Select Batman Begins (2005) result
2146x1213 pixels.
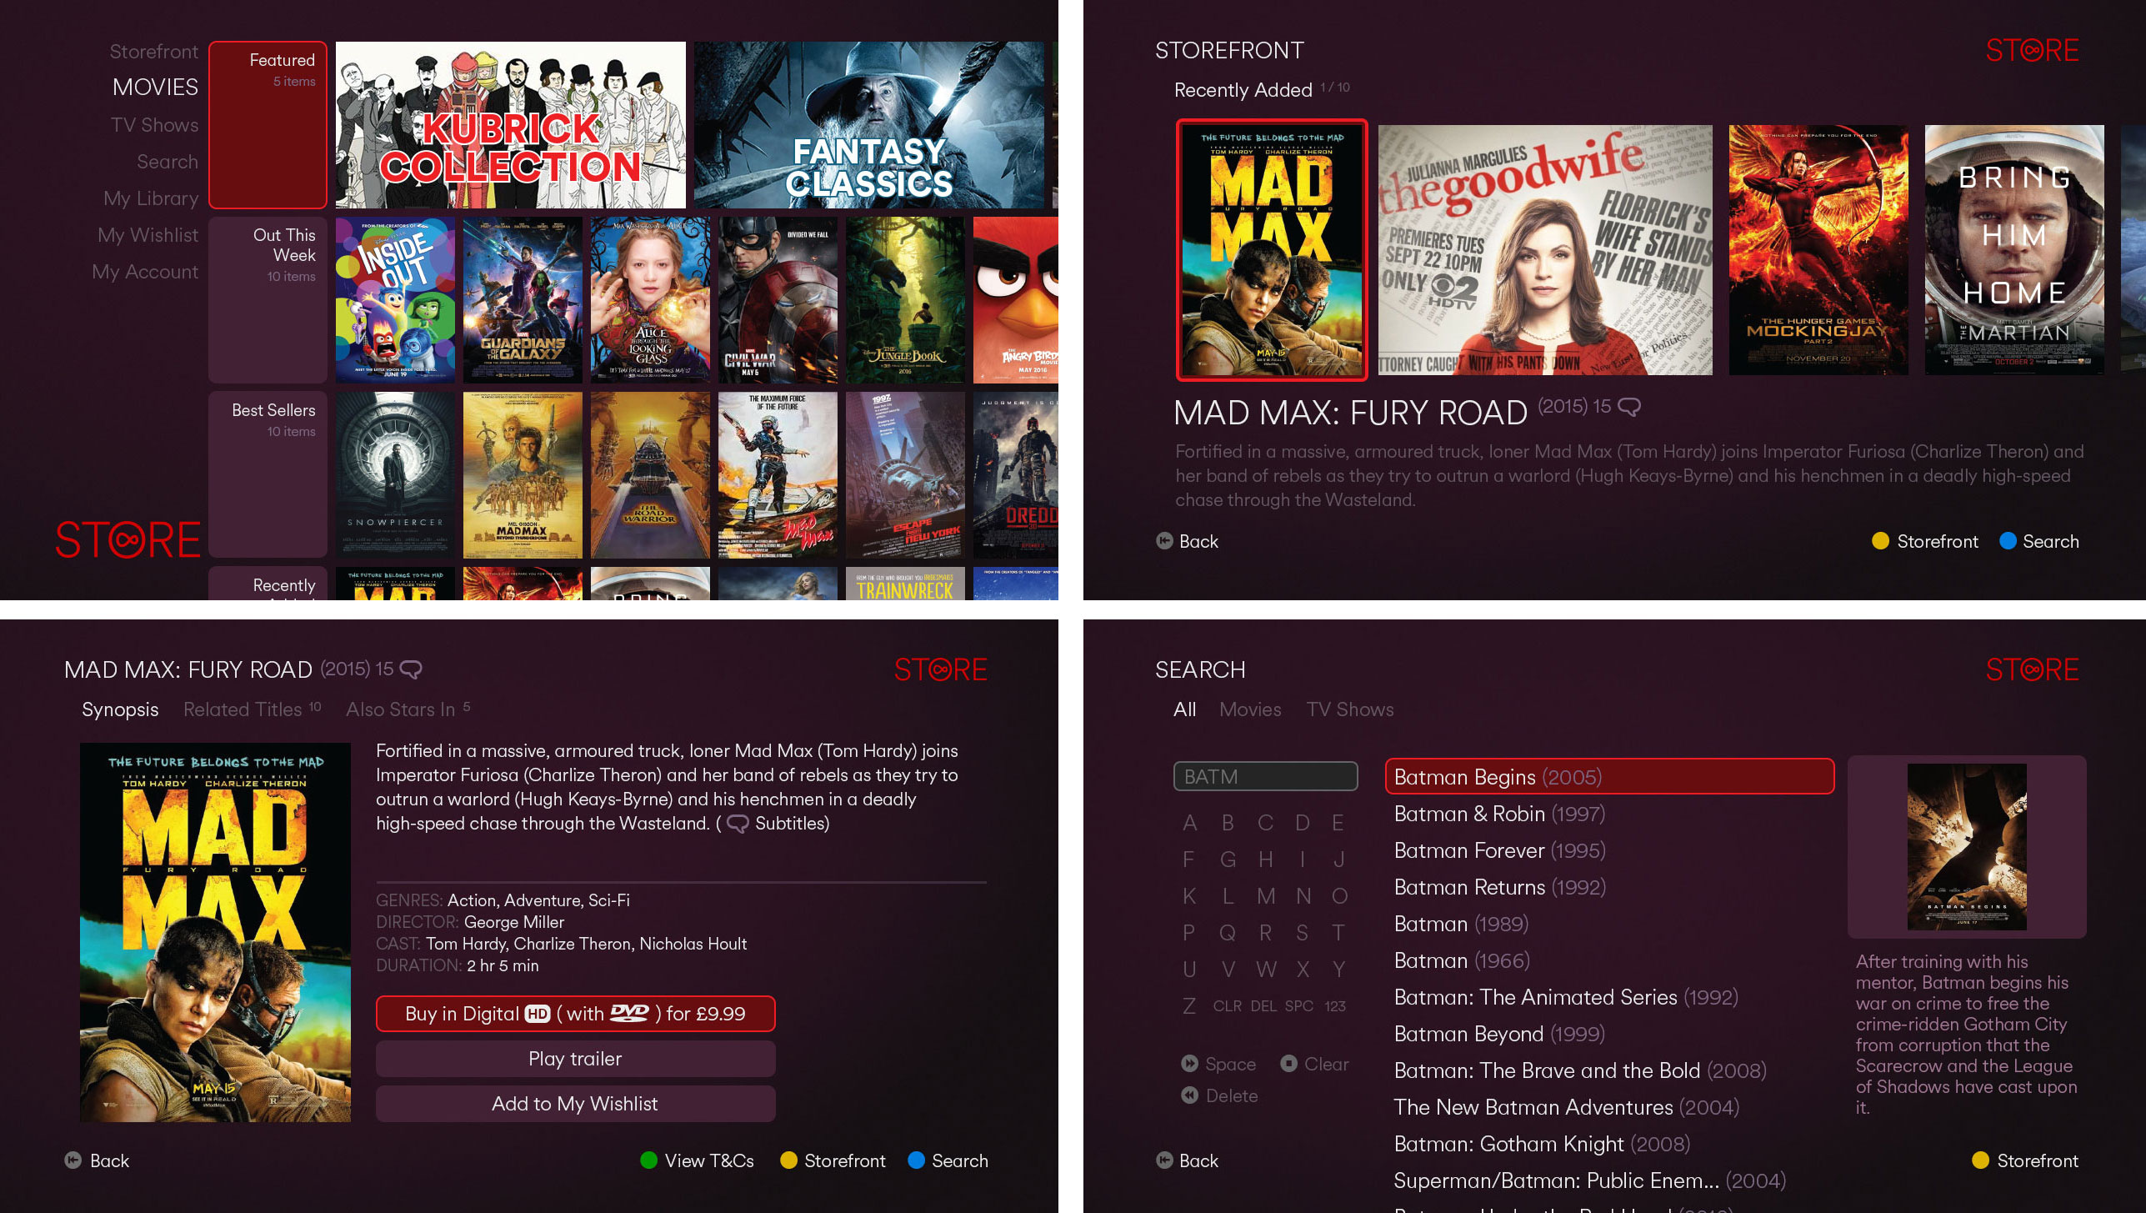pos(1609,777)
